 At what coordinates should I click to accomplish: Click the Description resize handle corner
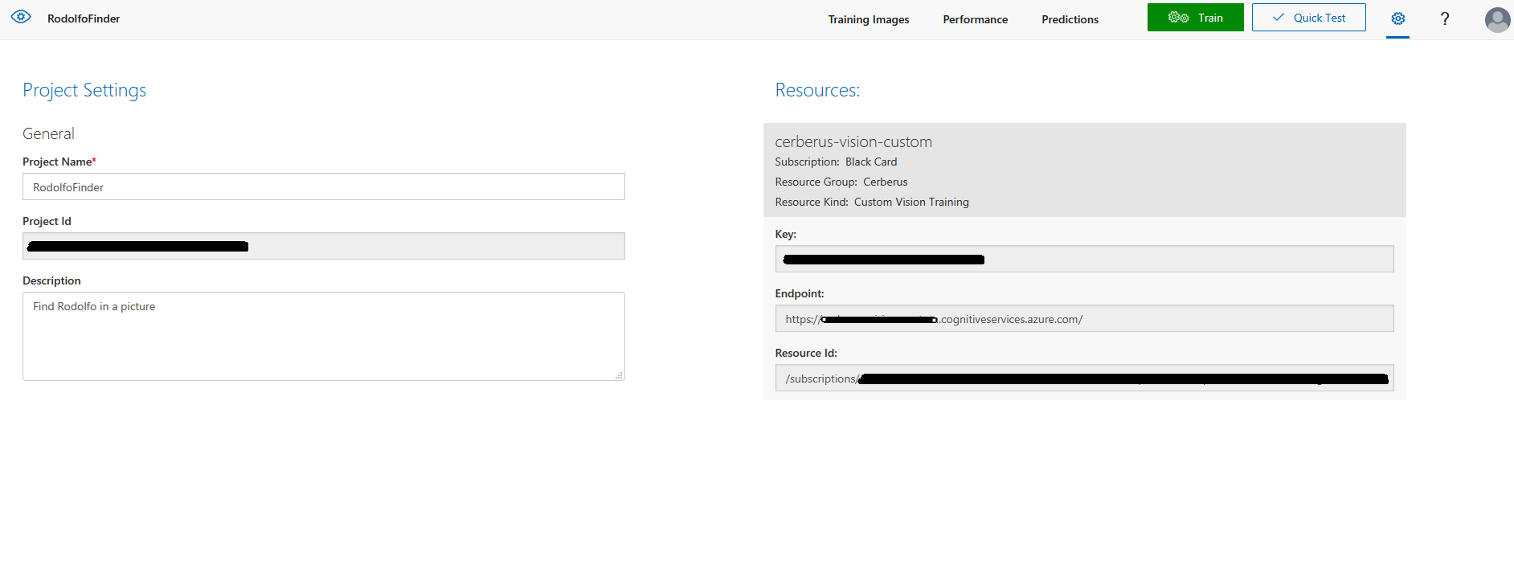619,375
